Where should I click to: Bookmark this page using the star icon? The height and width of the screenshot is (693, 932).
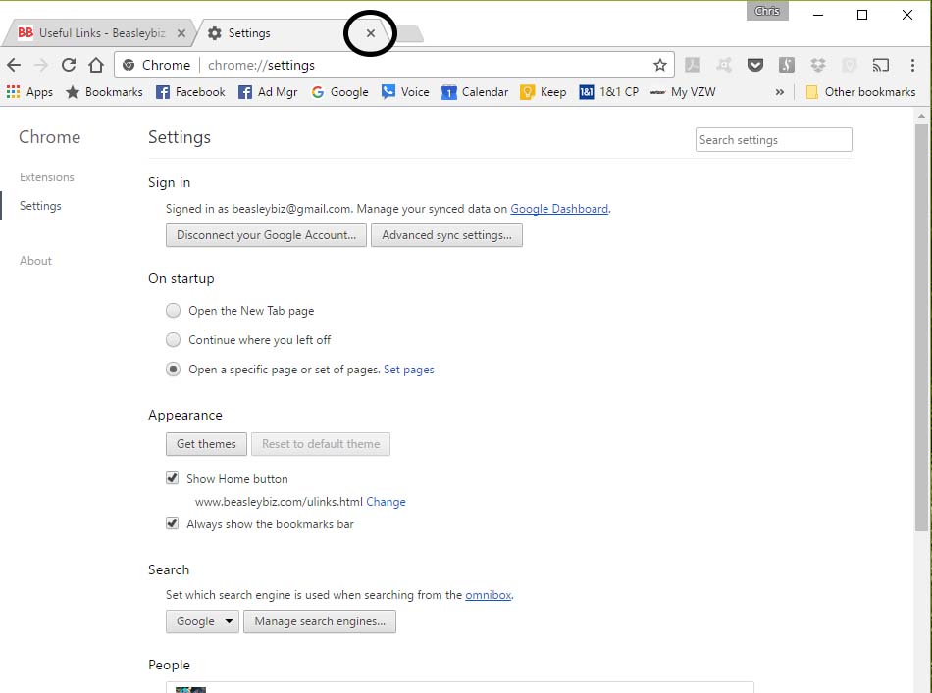[x=659, y=64]
